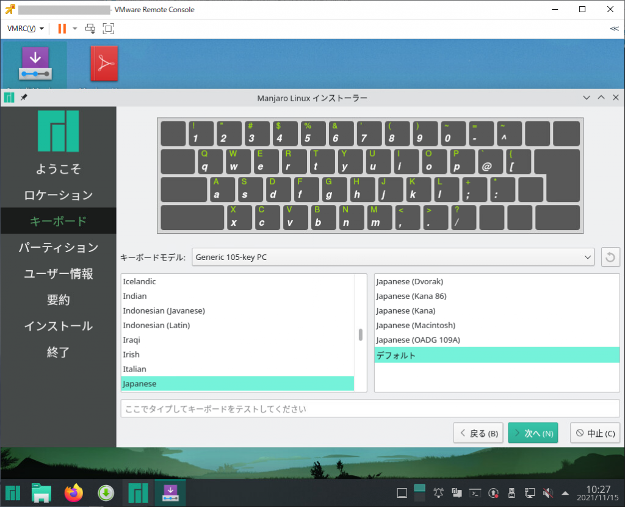Go to the ようこそ step
The image size is (625, 507).
tap(58, 169)
